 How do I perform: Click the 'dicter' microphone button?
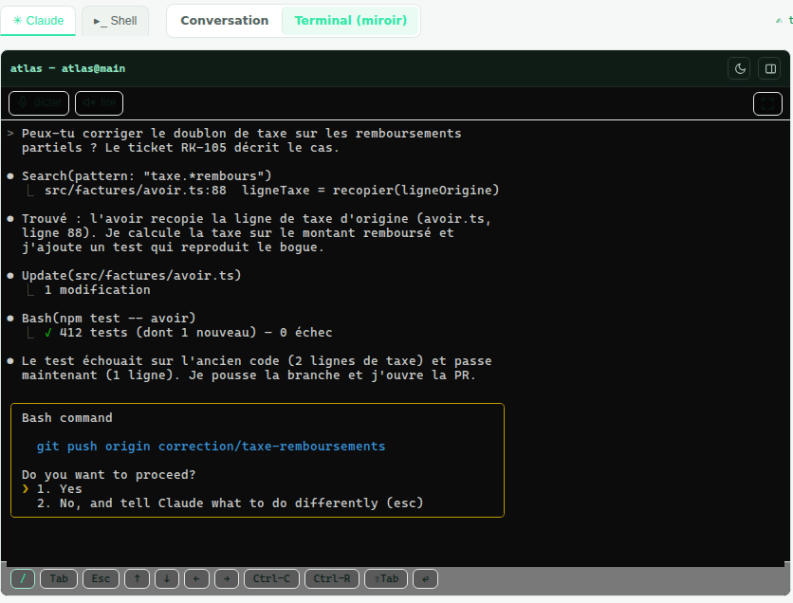[39, 103]
